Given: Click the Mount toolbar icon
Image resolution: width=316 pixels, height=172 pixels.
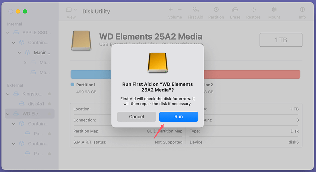Looking at the screenshot, I should pyautogui.click(x=274, y=9).
